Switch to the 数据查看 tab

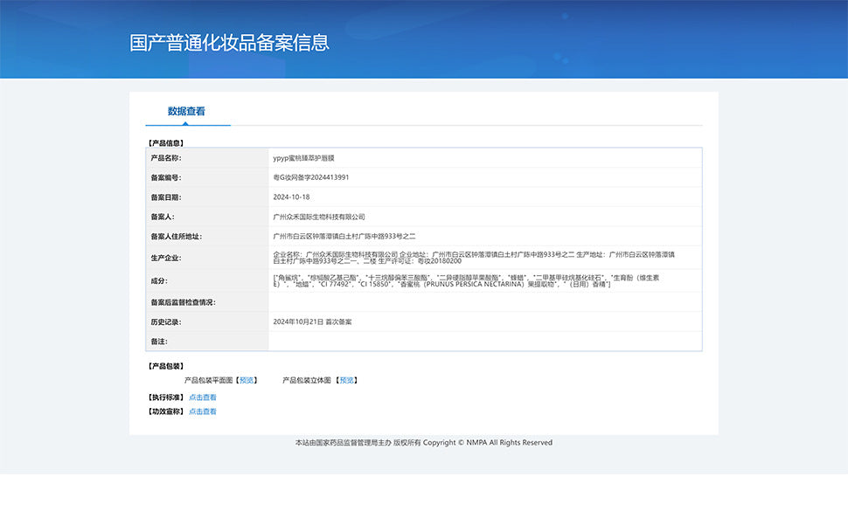click(x=186, y=112)
